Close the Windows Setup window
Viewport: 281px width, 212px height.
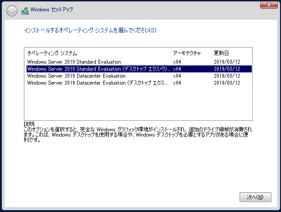point(269,5)
